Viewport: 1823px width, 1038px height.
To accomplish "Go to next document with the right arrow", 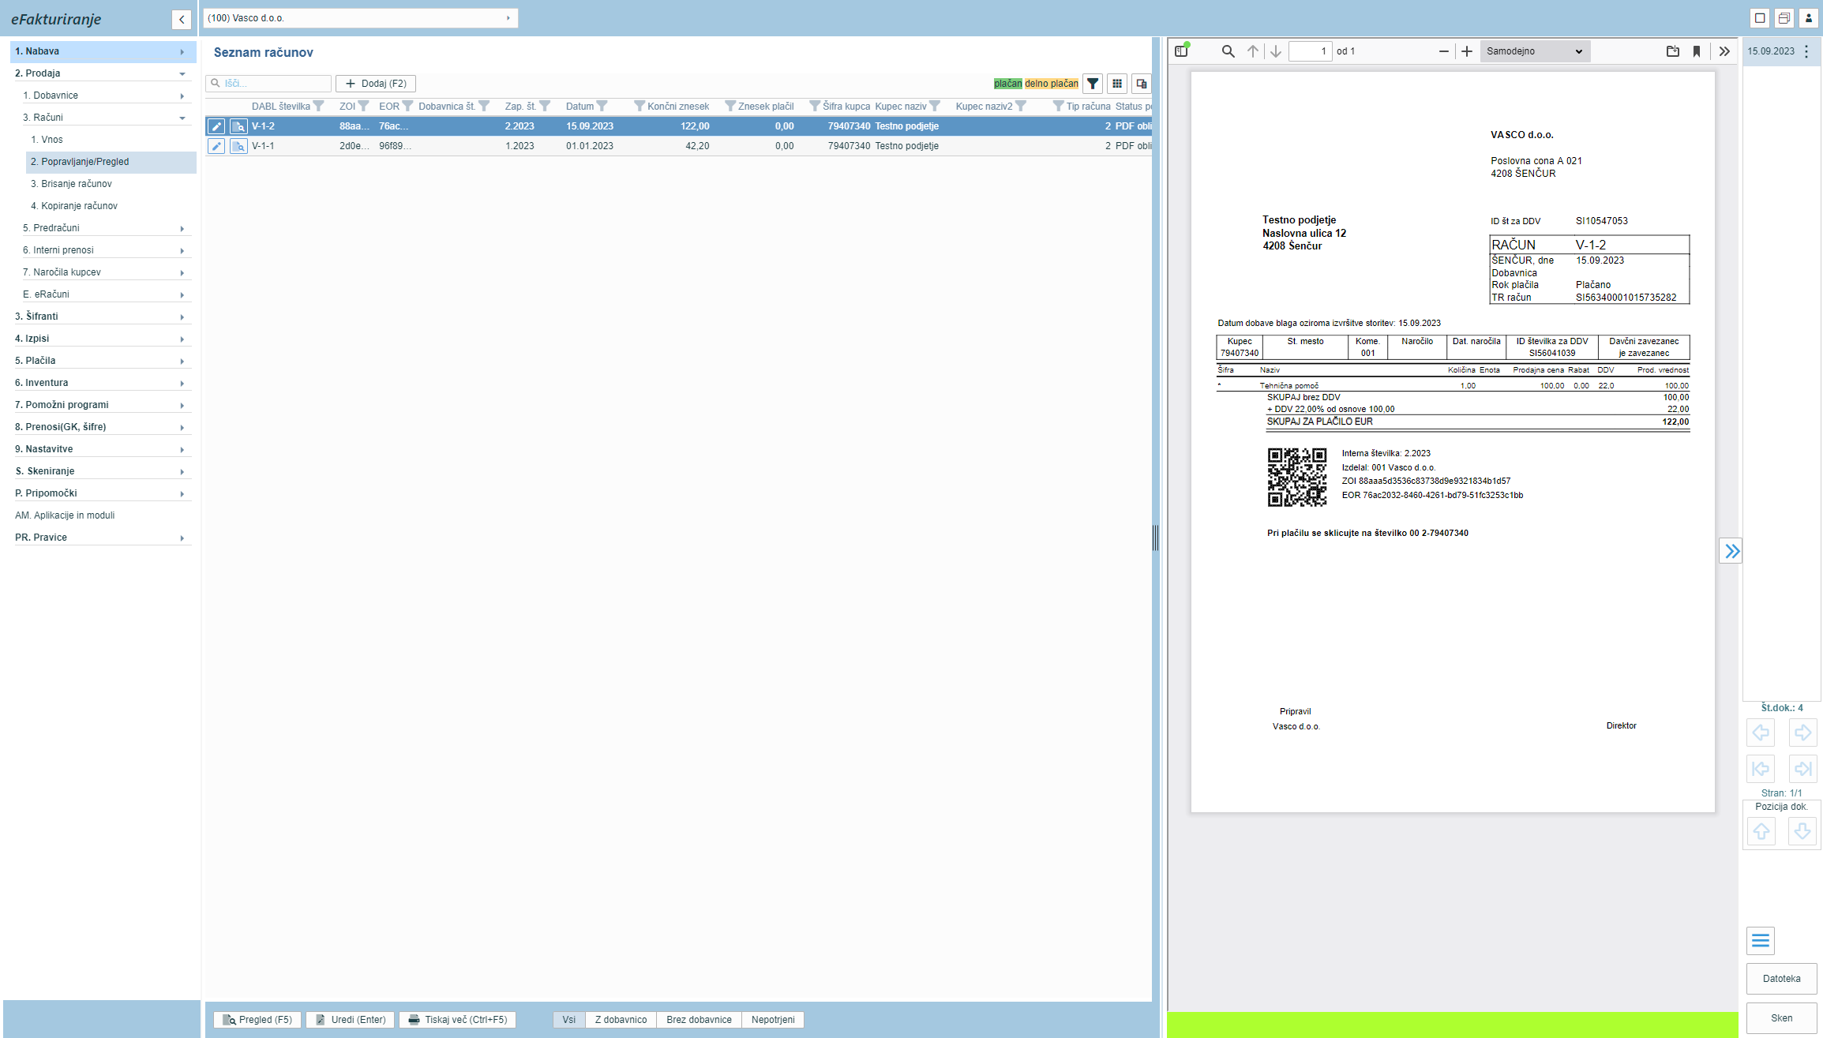I will (1802, 733).
